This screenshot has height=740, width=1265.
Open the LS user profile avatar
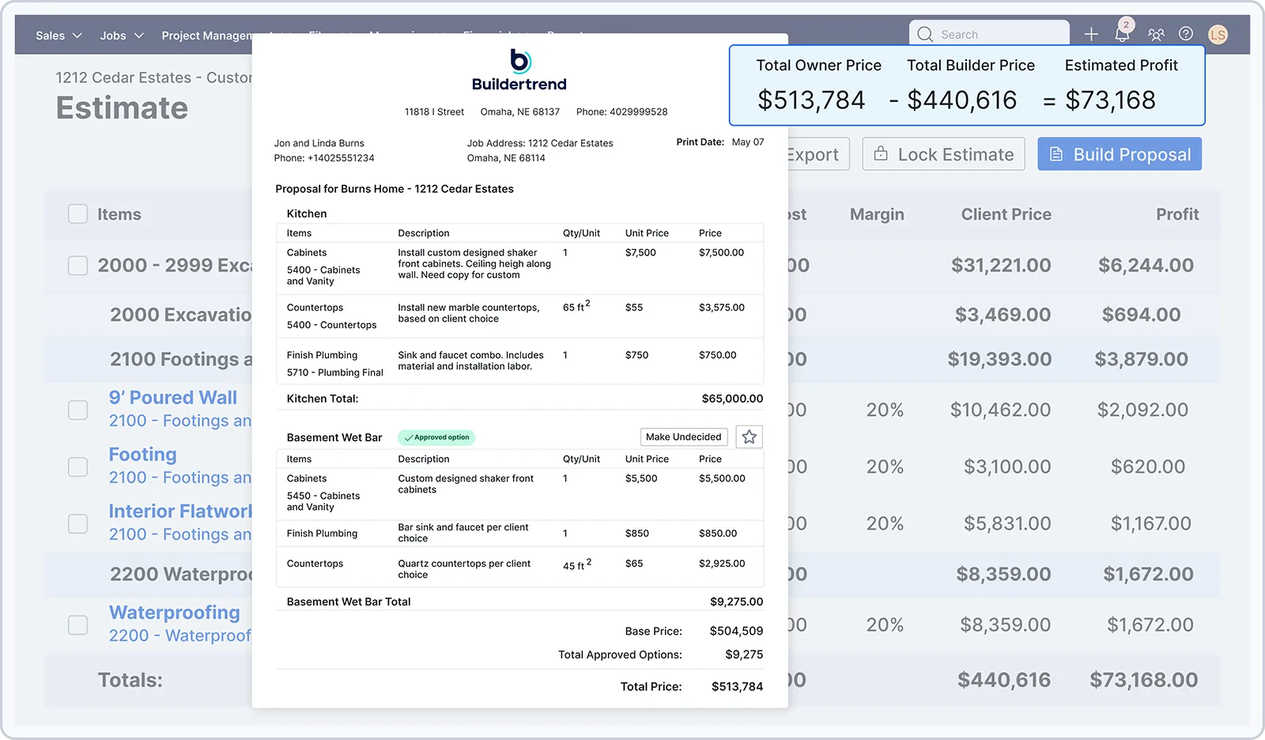tap(1218, 35)
